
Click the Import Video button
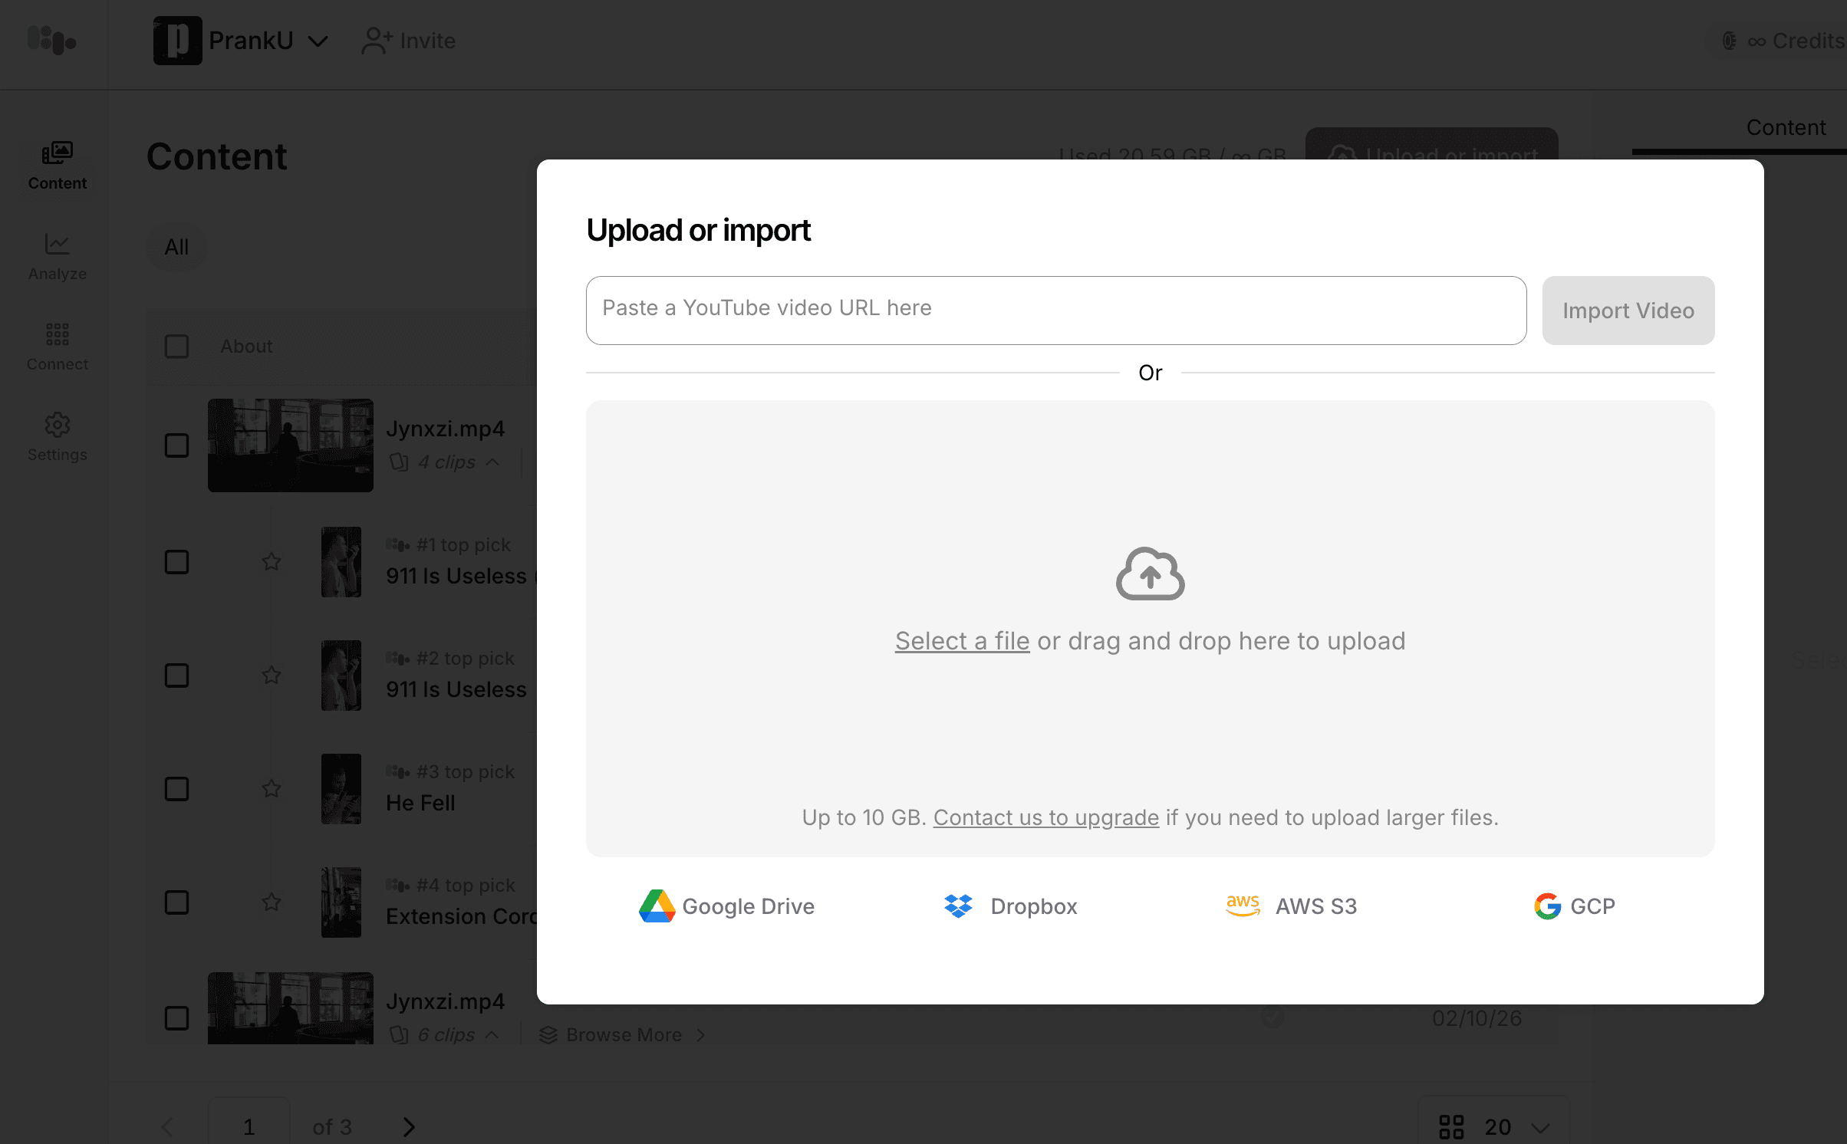(1628, 311)
